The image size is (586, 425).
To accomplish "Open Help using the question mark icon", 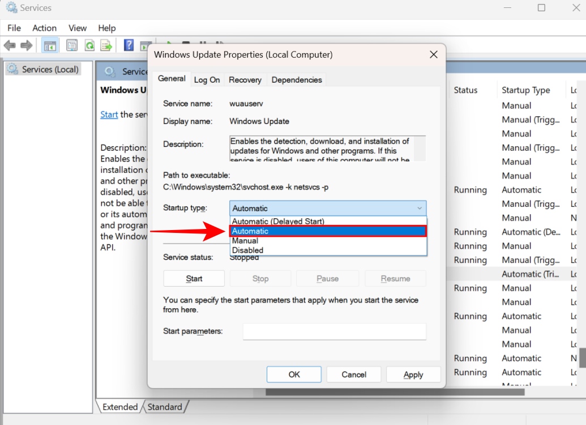I will click(x=128, y=45).
